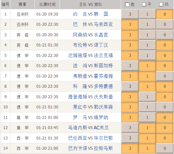Toggle draw (1) for 罗马 VS 维罗纳

(x=147, y=118)
